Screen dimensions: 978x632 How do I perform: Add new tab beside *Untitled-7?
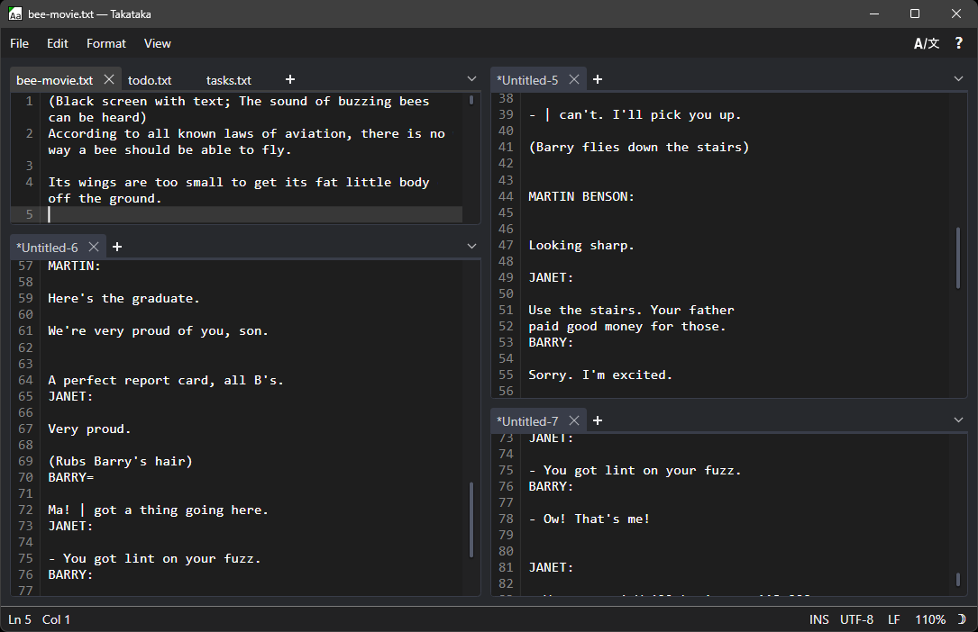pos(598,420)
